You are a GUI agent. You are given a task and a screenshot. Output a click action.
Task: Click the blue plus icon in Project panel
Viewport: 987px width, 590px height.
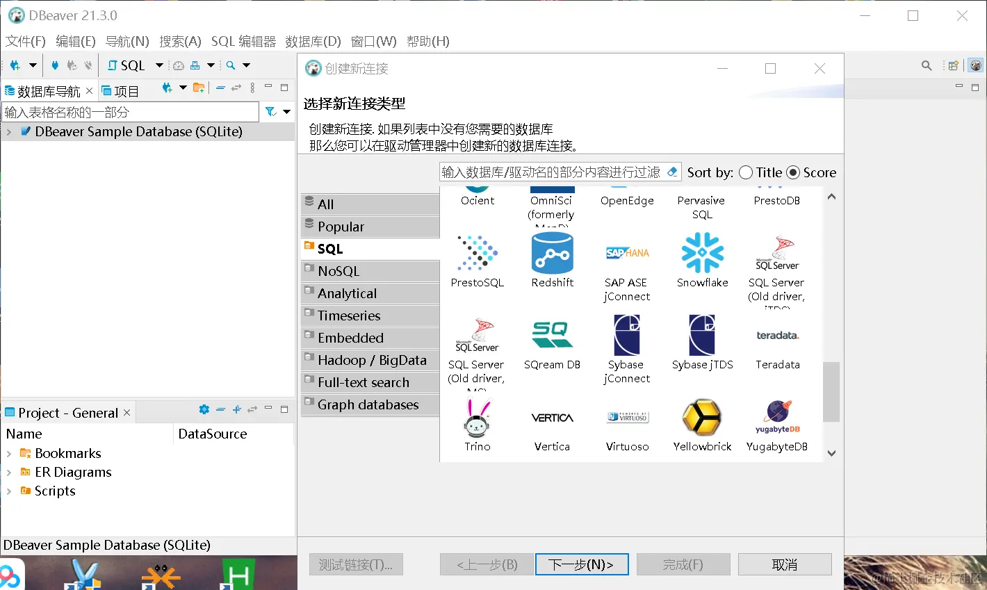[236, 409]
